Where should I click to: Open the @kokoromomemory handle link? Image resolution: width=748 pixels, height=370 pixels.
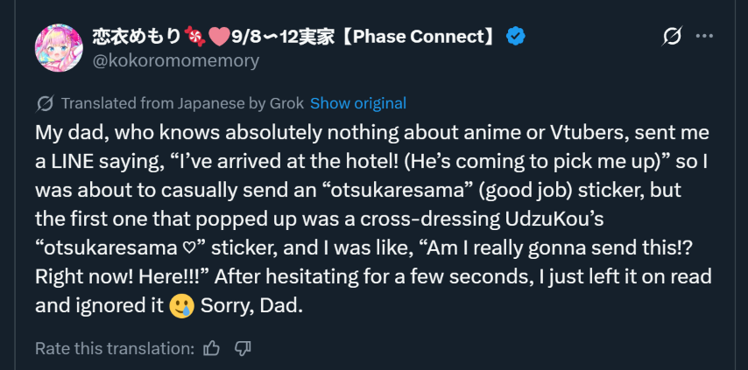point(175,60)
